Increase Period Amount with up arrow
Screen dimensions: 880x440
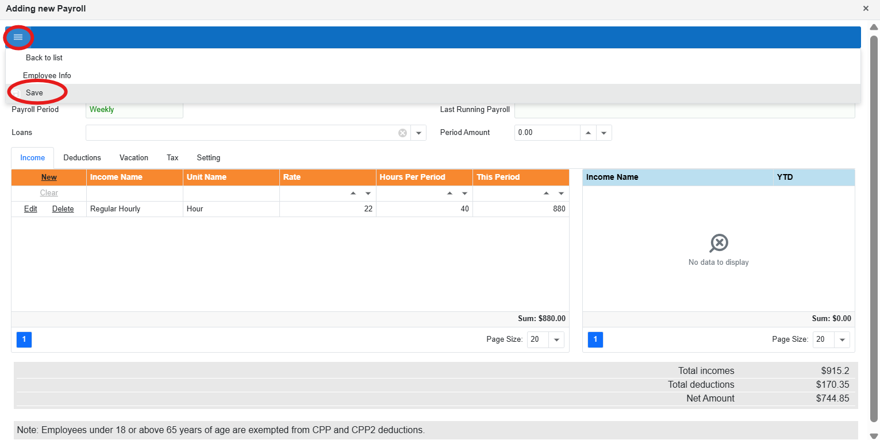point(588,133)
